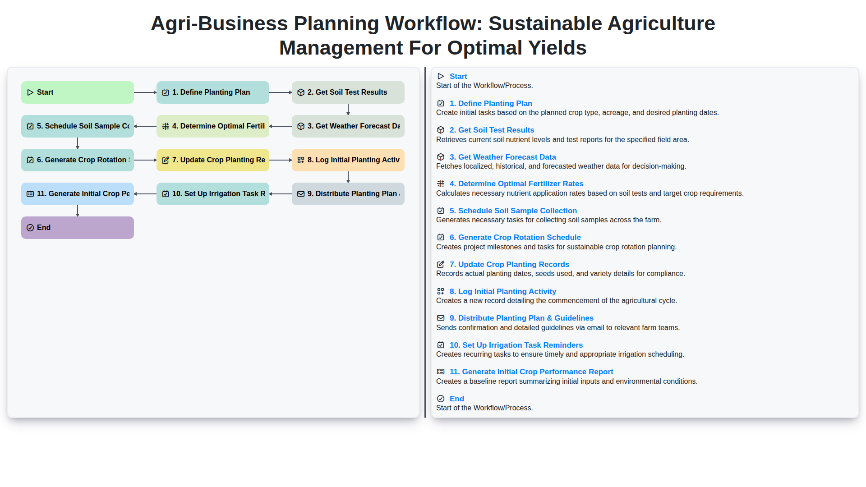The width and height of the screenshot is (866, 487).
Task: Click the grid icon on Determine Optimal Fertilizer node
Action: point(166,126)
